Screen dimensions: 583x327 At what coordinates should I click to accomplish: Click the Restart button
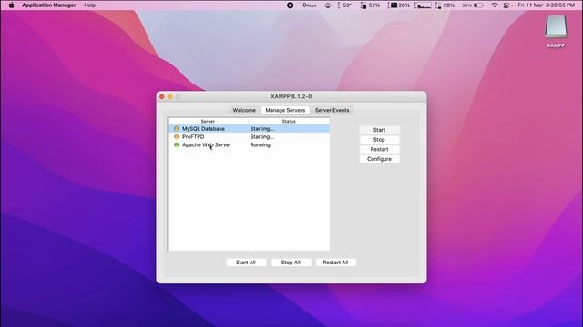(379, 149)
